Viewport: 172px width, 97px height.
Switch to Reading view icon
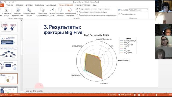click(143, 95)
